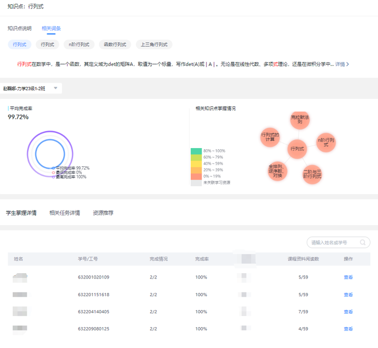The height and width of the screenshot is (348, 378).
Task: Click the 学号/工号 column header
Action: [x=88, y=259]
